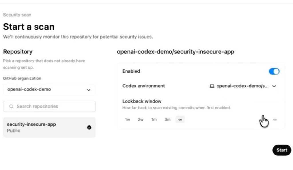Click the openai-codex-demo/security-insecure-app heading
This screenshot has width=293, height=170.
pyautogui.click(x=175, y=52)
